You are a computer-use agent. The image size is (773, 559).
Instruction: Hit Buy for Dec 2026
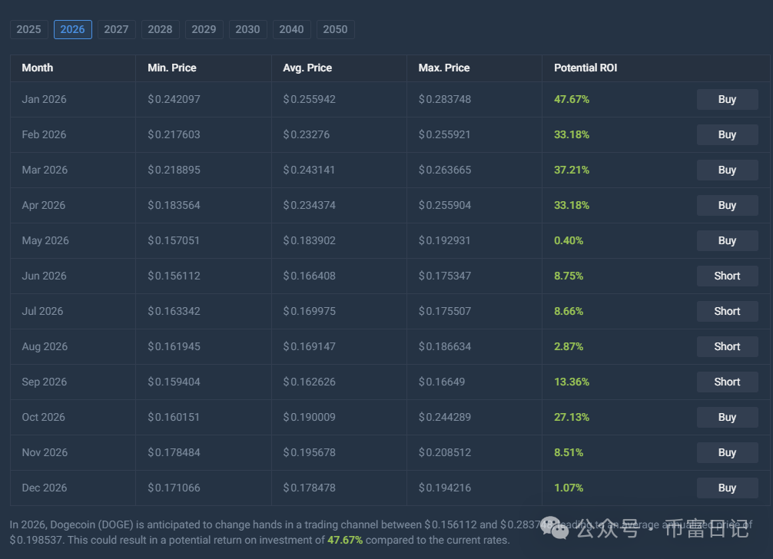click(727, 488)
